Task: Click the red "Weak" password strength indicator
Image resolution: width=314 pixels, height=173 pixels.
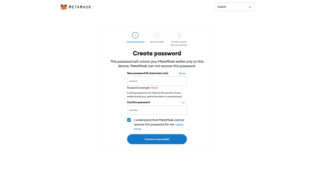Action: 155,88
